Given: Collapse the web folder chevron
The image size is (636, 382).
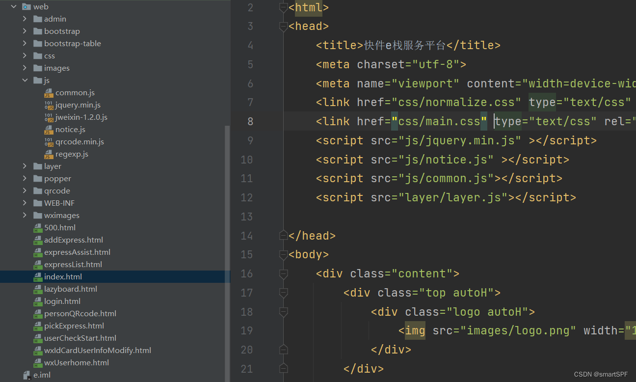Looking at the screenshot, I should [x=14, y=7].
